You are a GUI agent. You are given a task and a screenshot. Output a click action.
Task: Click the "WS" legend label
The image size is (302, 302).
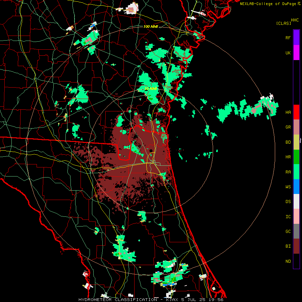click(288, 187)
